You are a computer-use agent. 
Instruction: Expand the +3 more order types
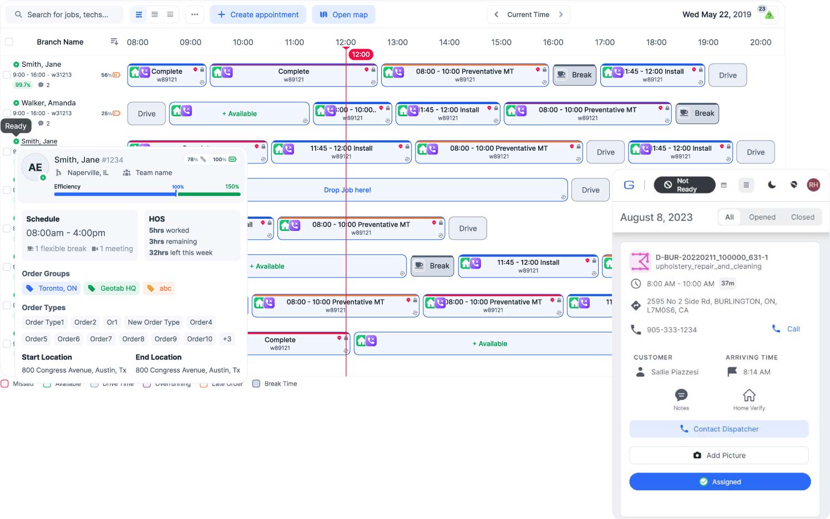point(227,339)
